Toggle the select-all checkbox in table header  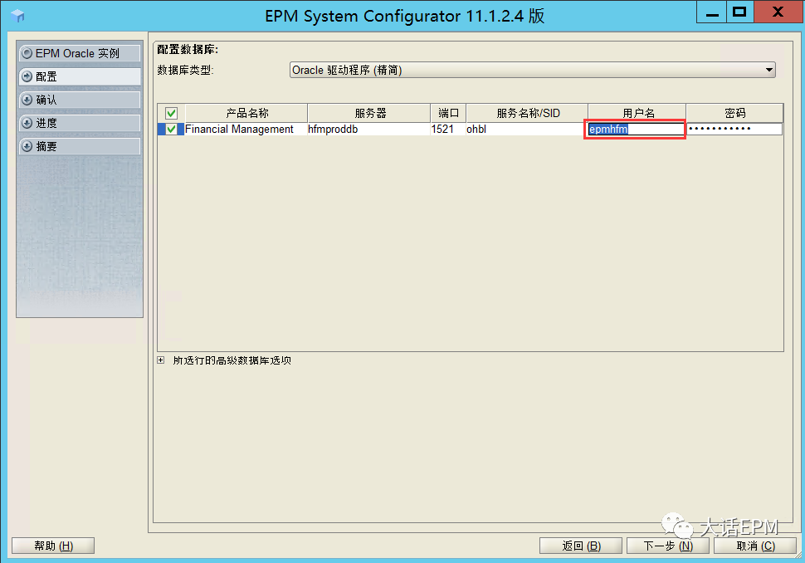point(172,113)
